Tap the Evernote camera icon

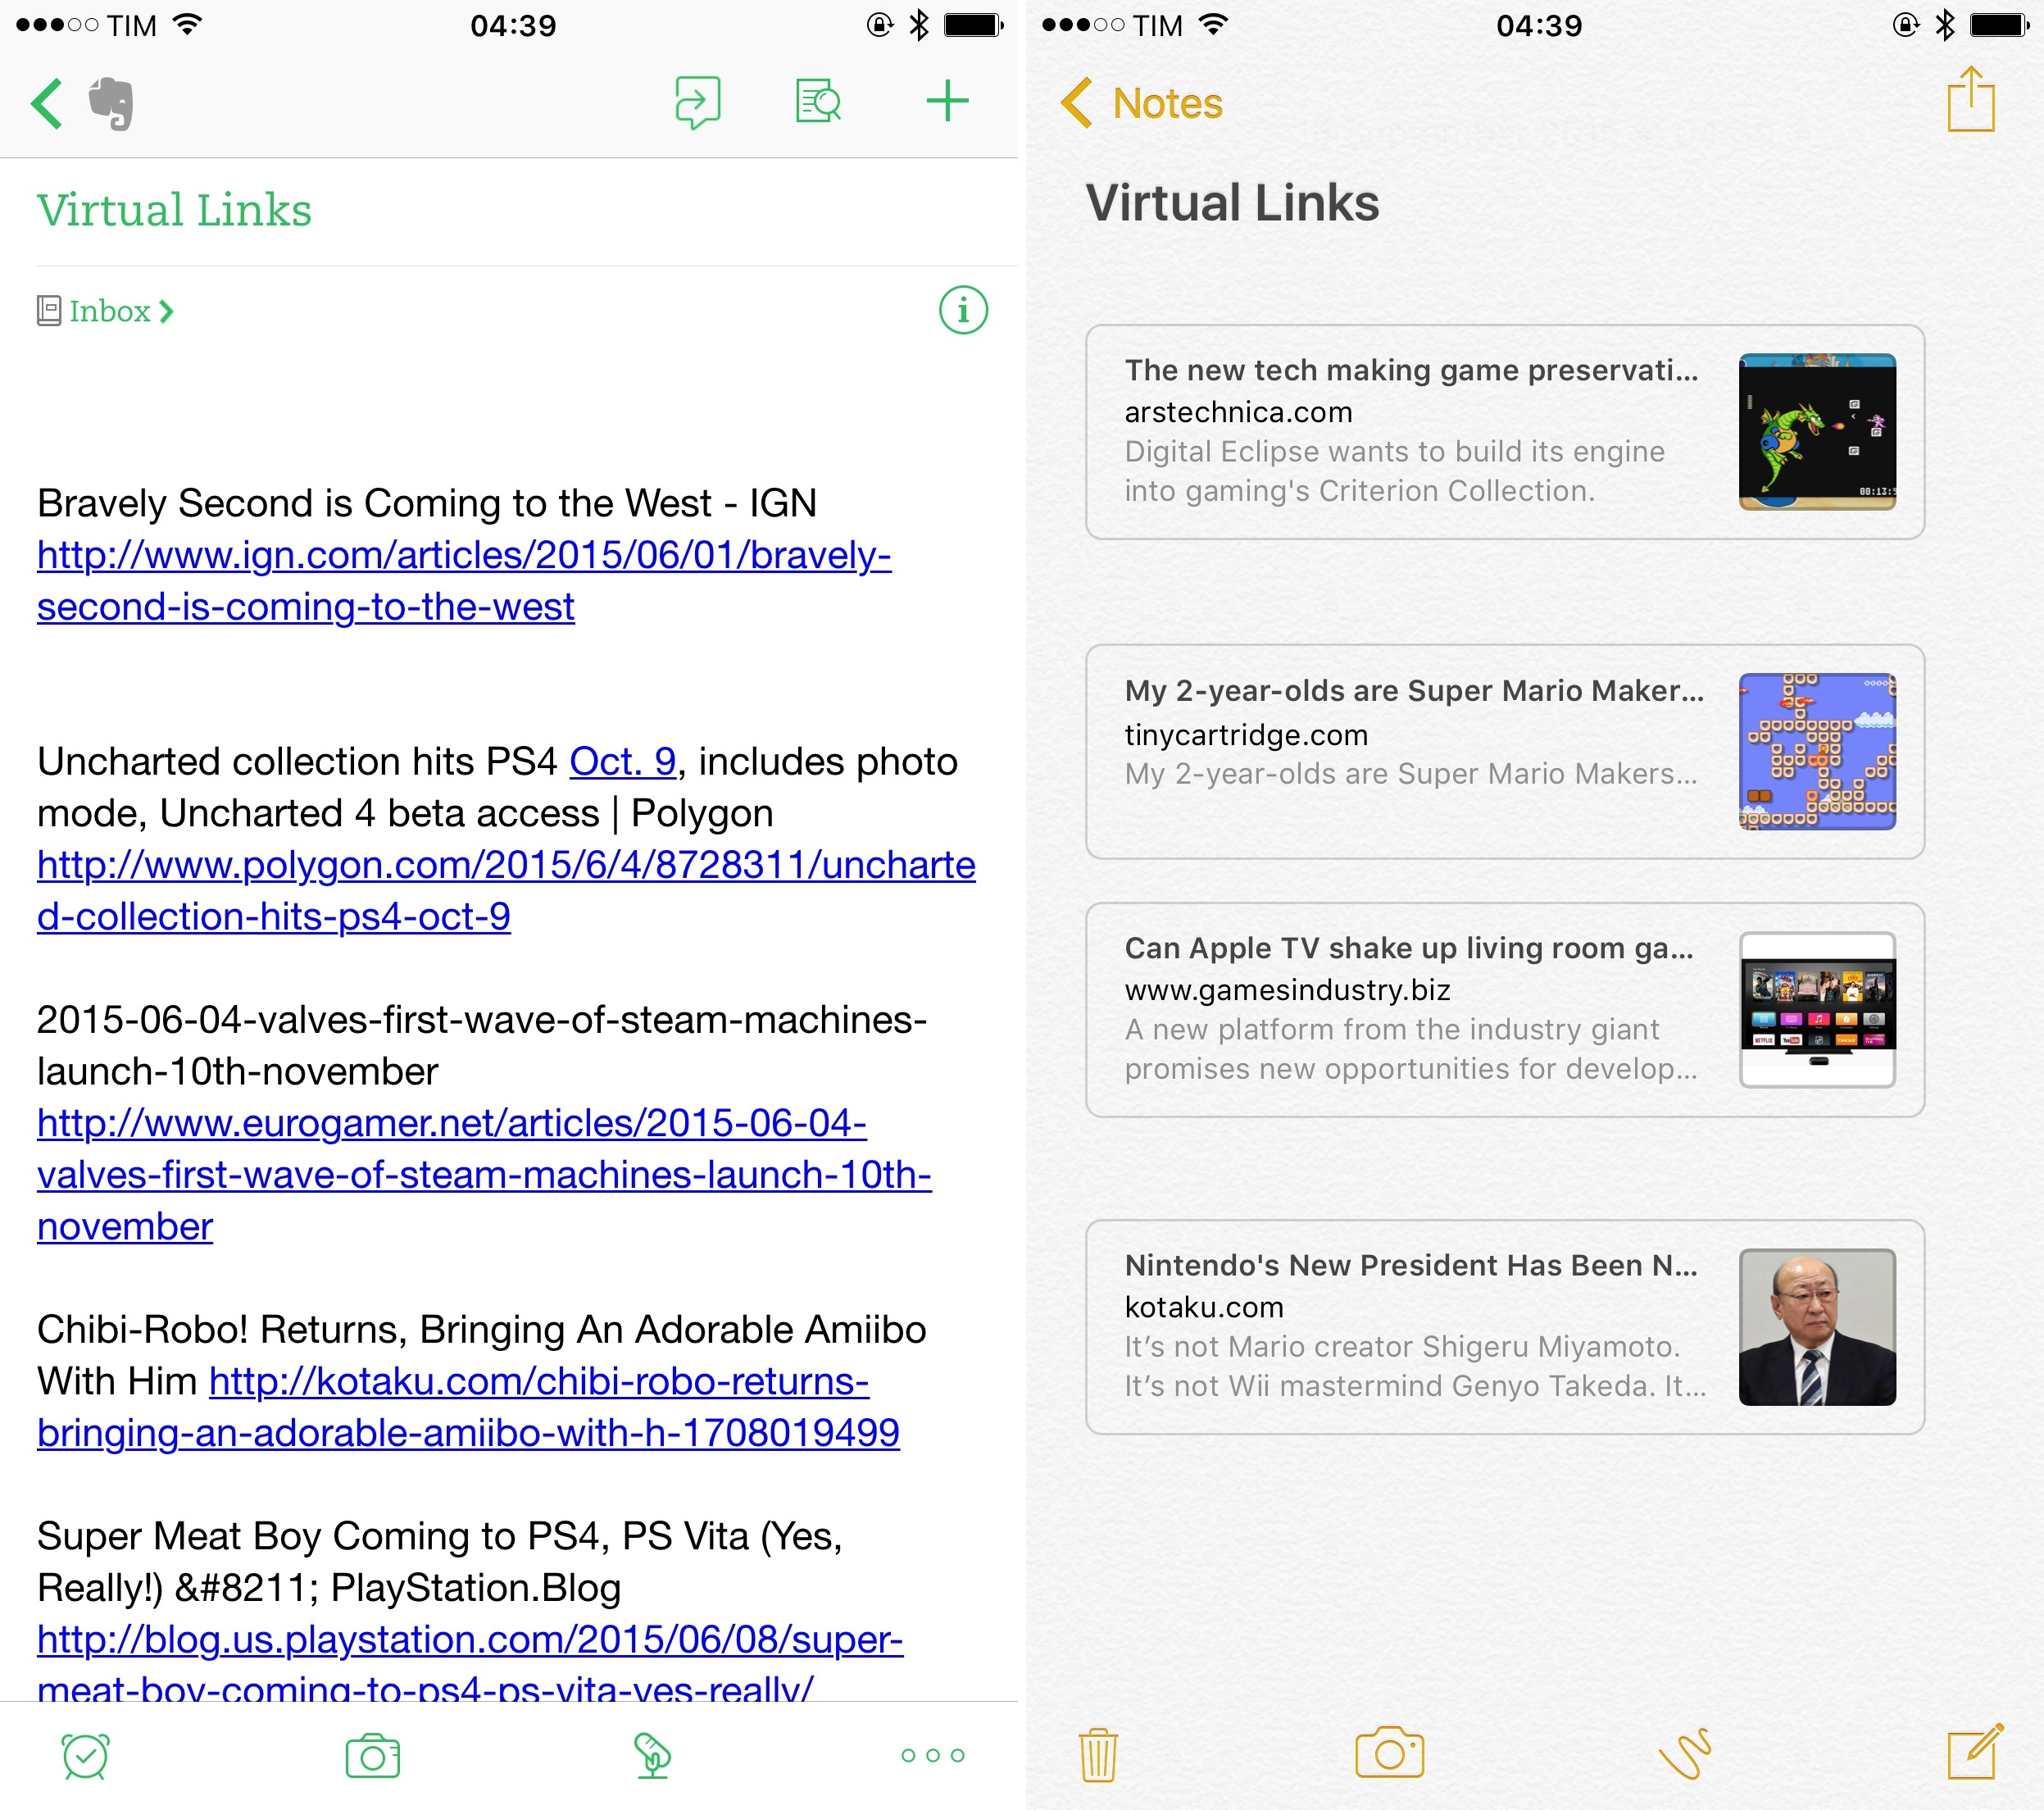pyautogui.click(x=372, y=1756)
